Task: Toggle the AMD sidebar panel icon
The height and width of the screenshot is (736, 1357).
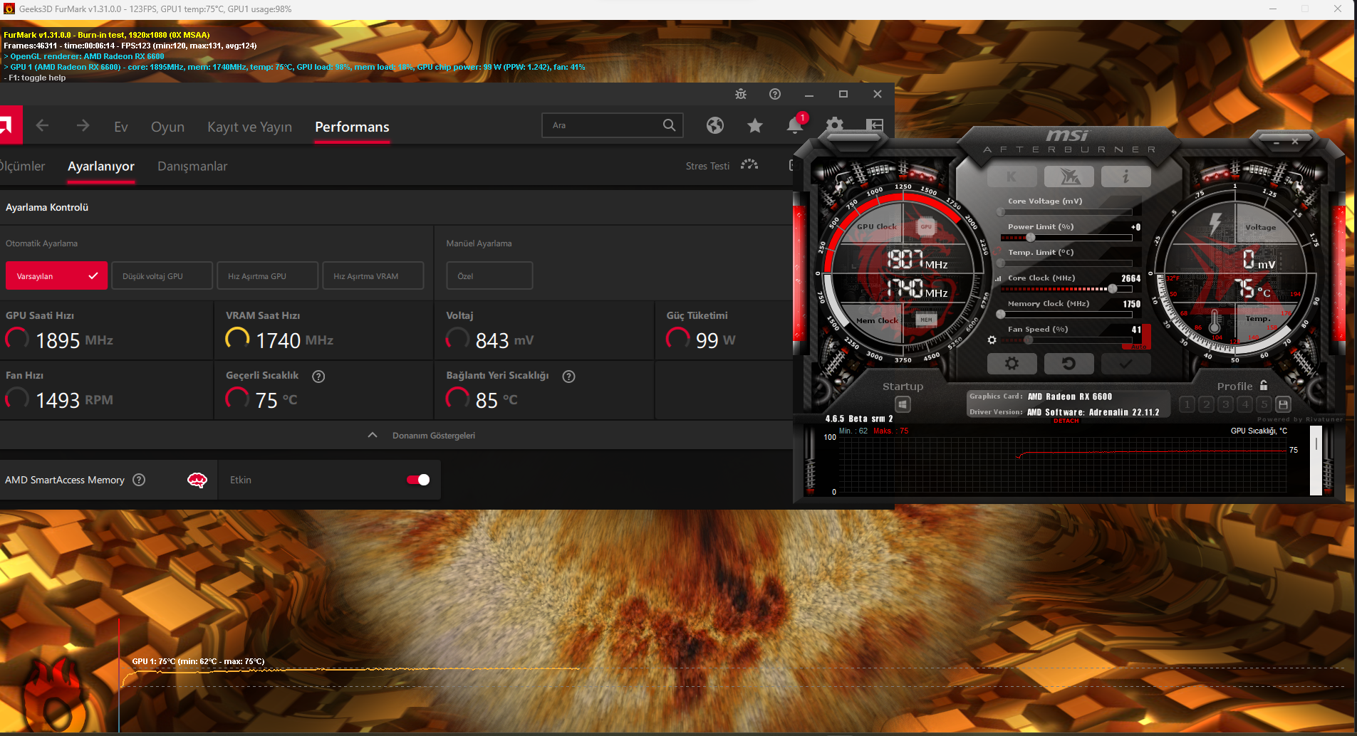Action: click(875, 126)
